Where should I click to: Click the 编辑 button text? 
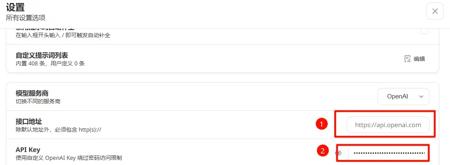tap(419, 59)
